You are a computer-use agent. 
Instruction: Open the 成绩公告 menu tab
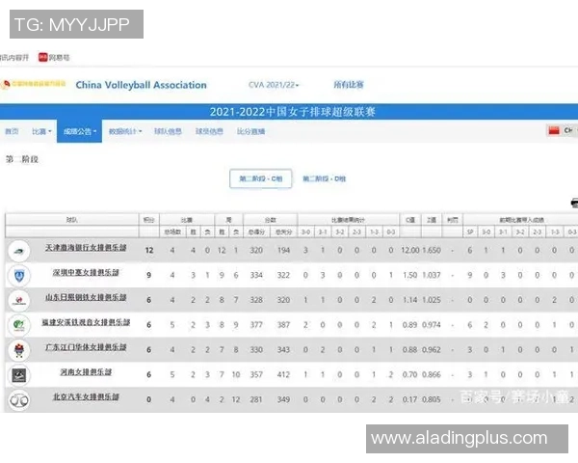coord(80,131)
